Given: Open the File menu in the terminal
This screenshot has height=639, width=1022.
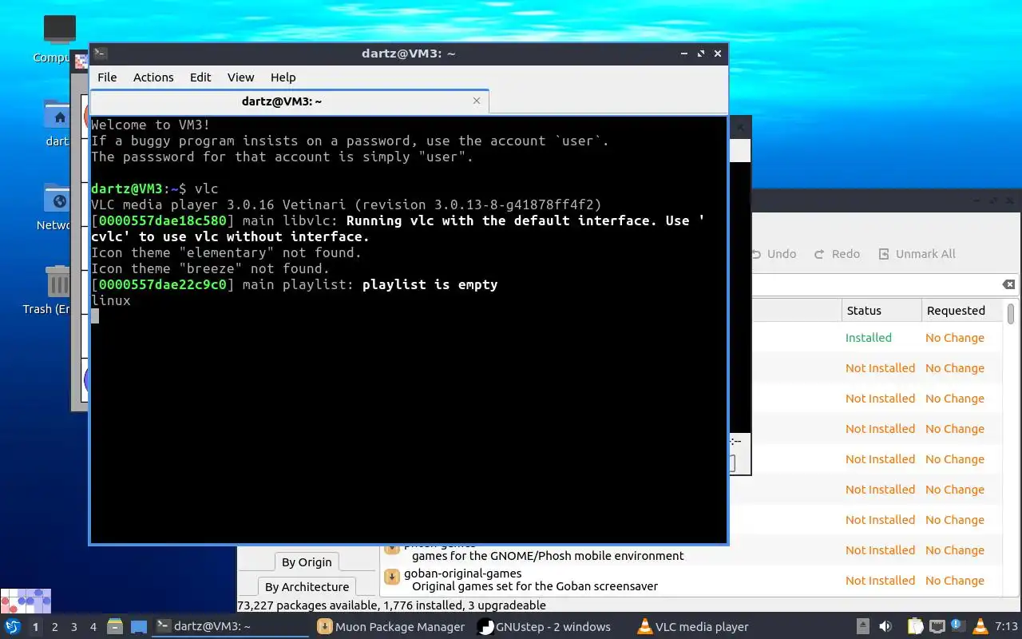Looking at the screenshot, I should [x=107, y=77].
